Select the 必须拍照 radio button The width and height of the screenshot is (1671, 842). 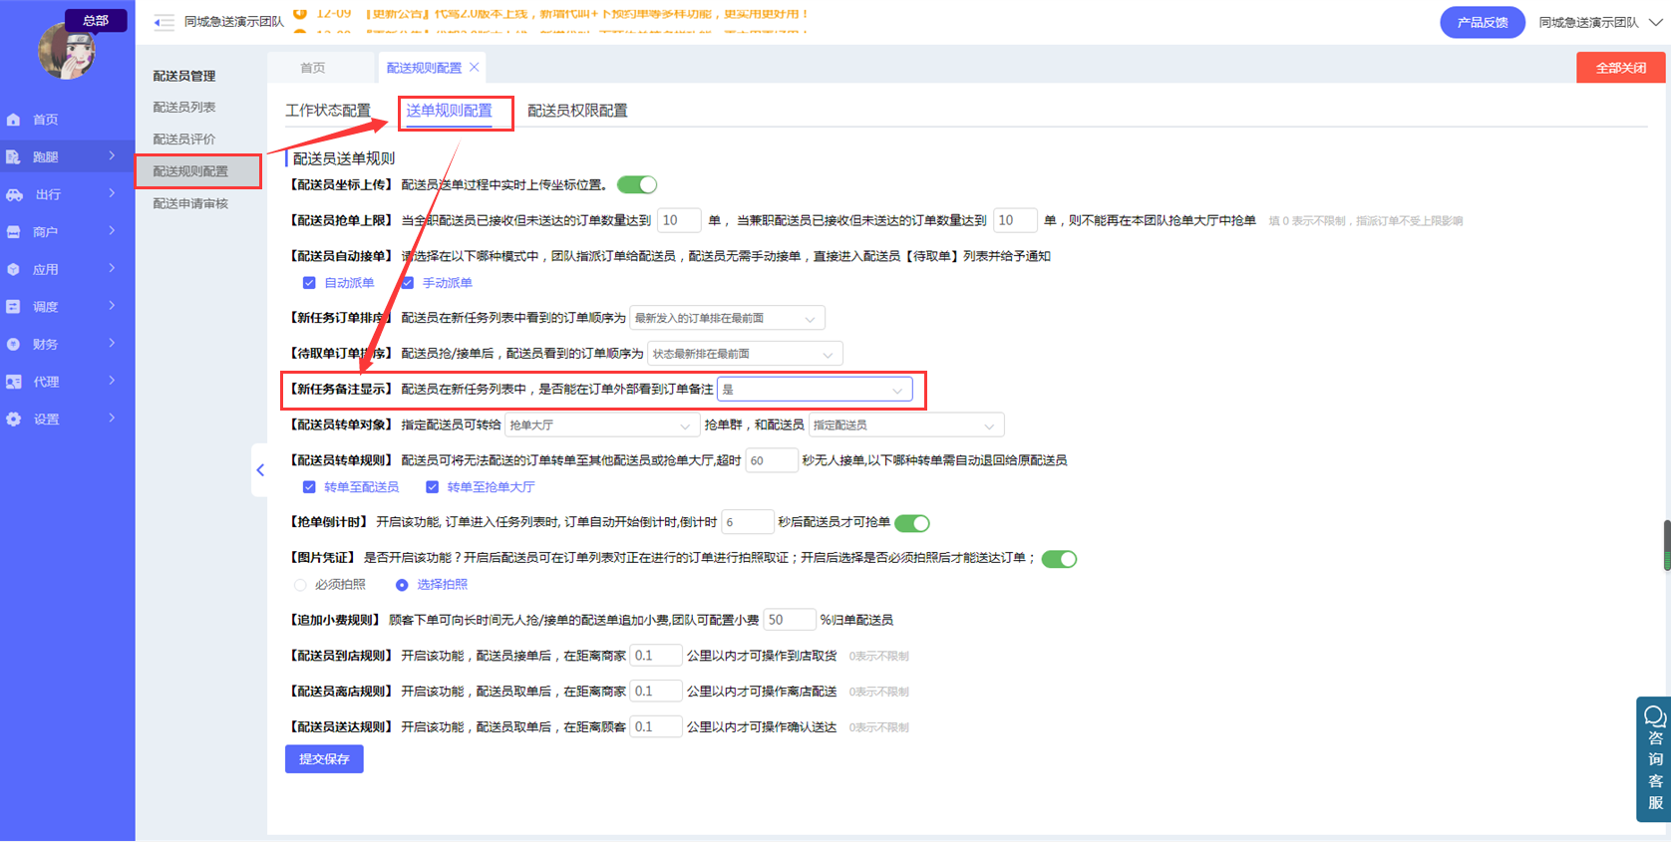coord(300,585)
